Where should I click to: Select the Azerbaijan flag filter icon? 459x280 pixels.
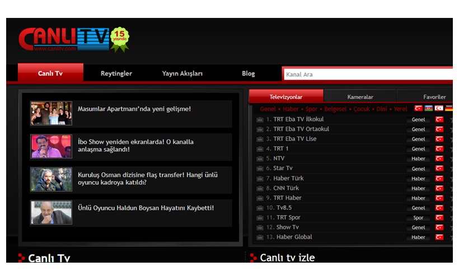point(429,109)
